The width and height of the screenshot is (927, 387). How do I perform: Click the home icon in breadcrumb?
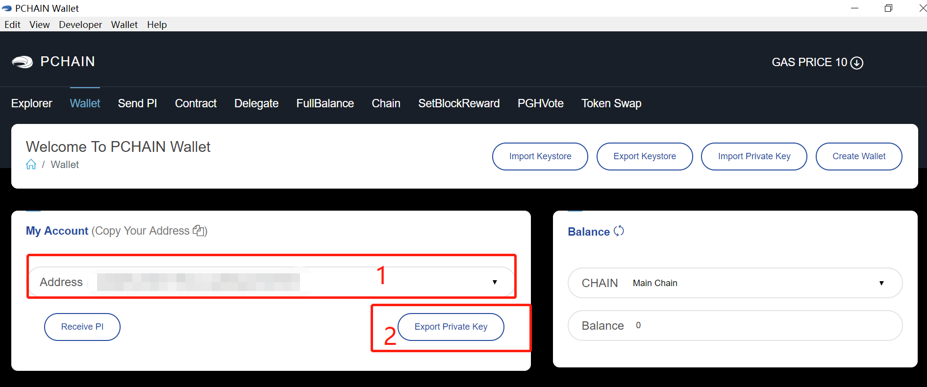(31, 165)
